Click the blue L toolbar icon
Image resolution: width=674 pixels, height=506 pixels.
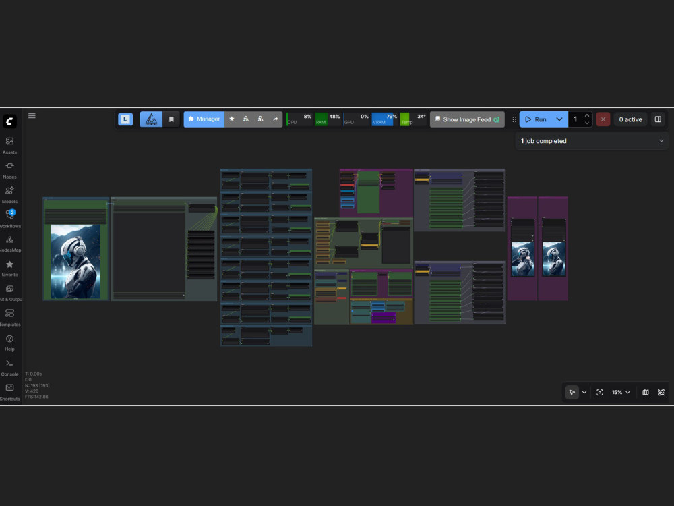coord(125,119)
